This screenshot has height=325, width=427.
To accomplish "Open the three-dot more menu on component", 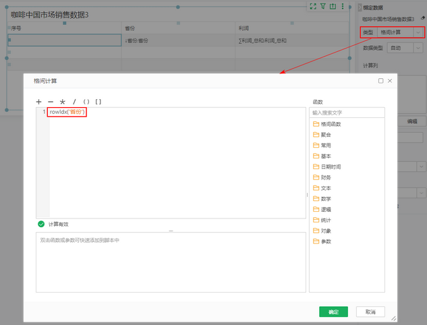I will point(343,6).
